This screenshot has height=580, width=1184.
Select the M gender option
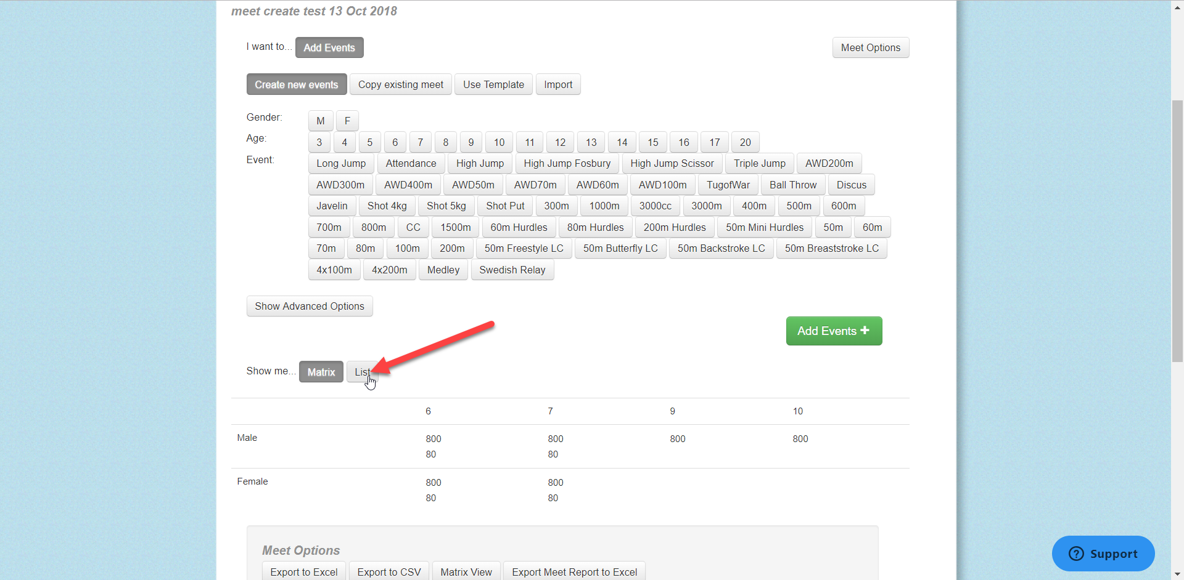pyautogui.click(x=320, y=121)
